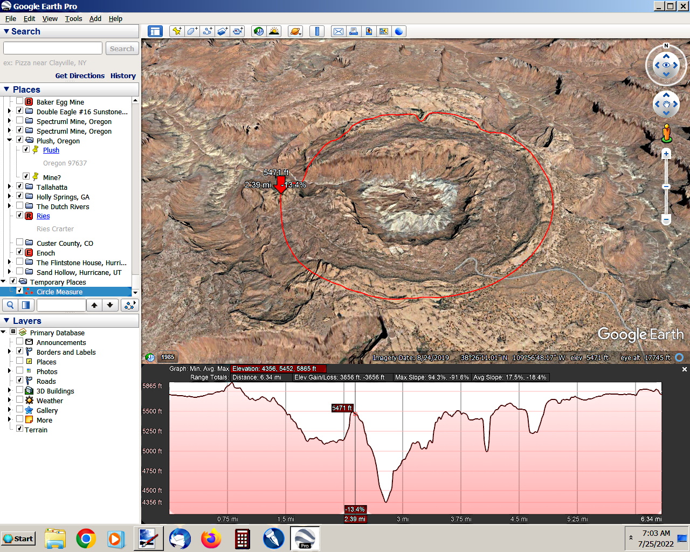Collapse the Places panel header
The width and height of the screenshot is (690, 552).
click(x=6, y=89)
